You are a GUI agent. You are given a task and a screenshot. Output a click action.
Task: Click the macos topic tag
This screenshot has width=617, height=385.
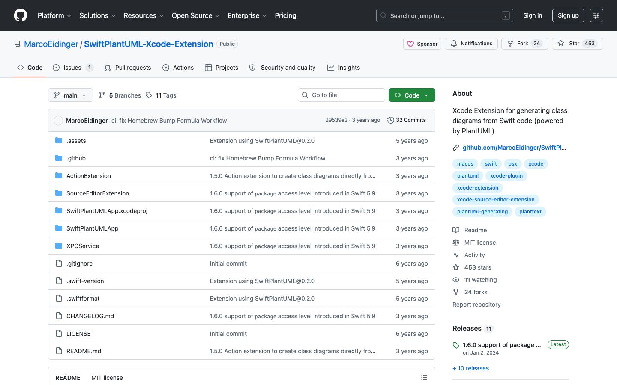(465, 164)
